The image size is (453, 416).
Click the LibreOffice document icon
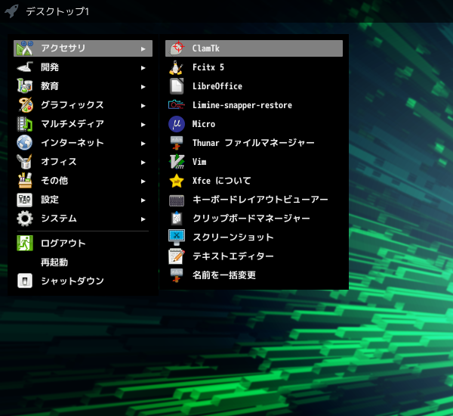click(x=177, y=86)
